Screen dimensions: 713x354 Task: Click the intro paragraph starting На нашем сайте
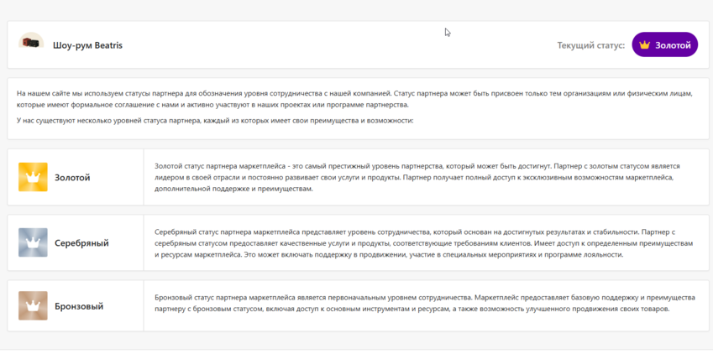point(354,99)
